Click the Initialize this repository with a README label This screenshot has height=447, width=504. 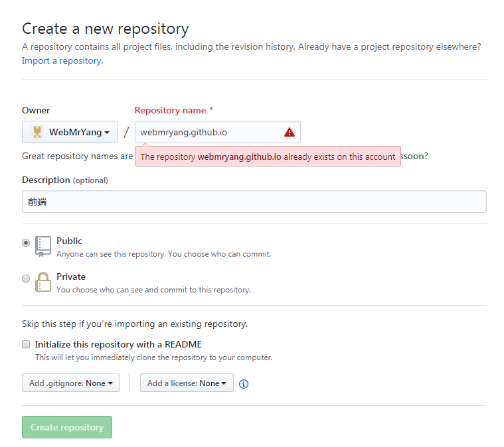click(x=118, y=344)
